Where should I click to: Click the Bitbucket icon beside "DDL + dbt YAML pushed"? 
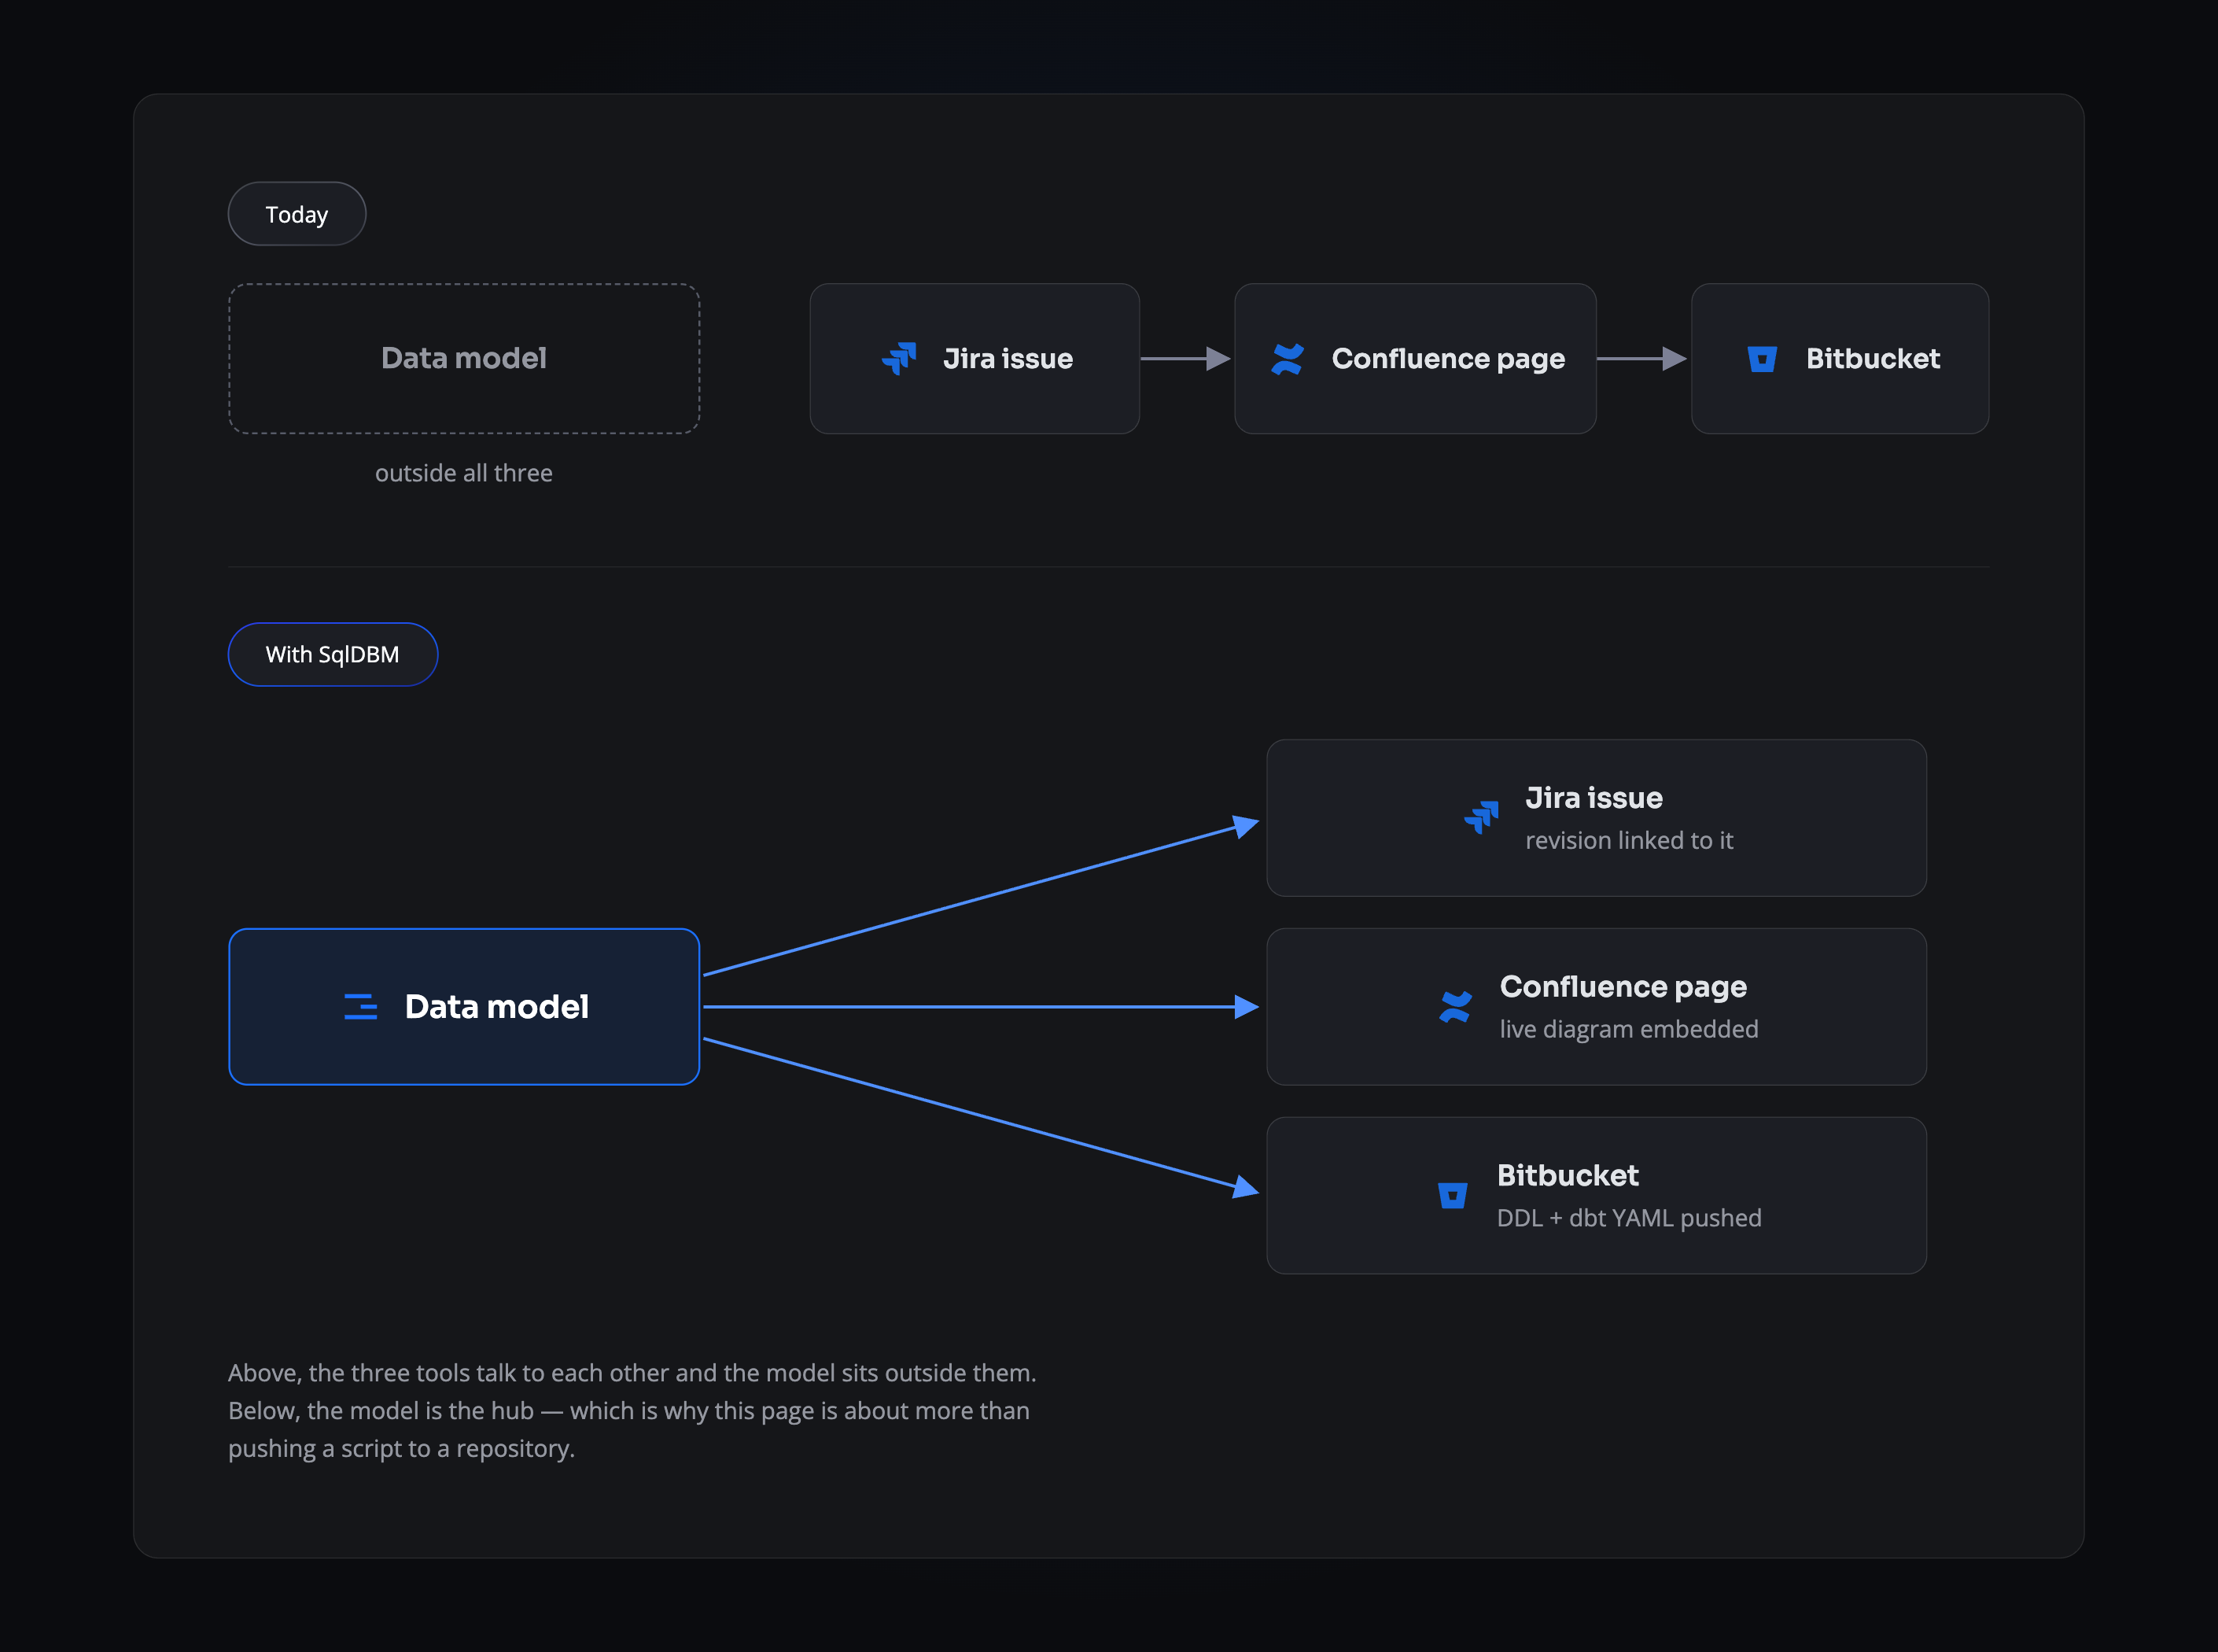pyautogui.click(x=1453, y=1195)
